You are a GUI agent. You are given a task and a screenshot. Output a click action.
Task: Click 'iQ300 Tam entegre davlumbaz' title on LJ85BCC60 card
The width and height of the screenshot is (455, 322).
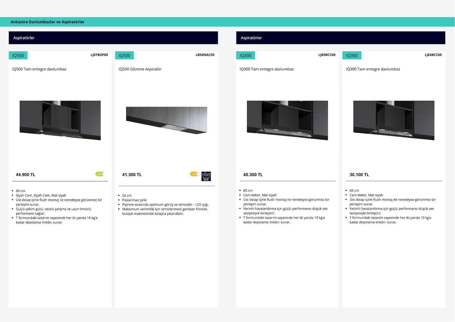coord(267,69)
